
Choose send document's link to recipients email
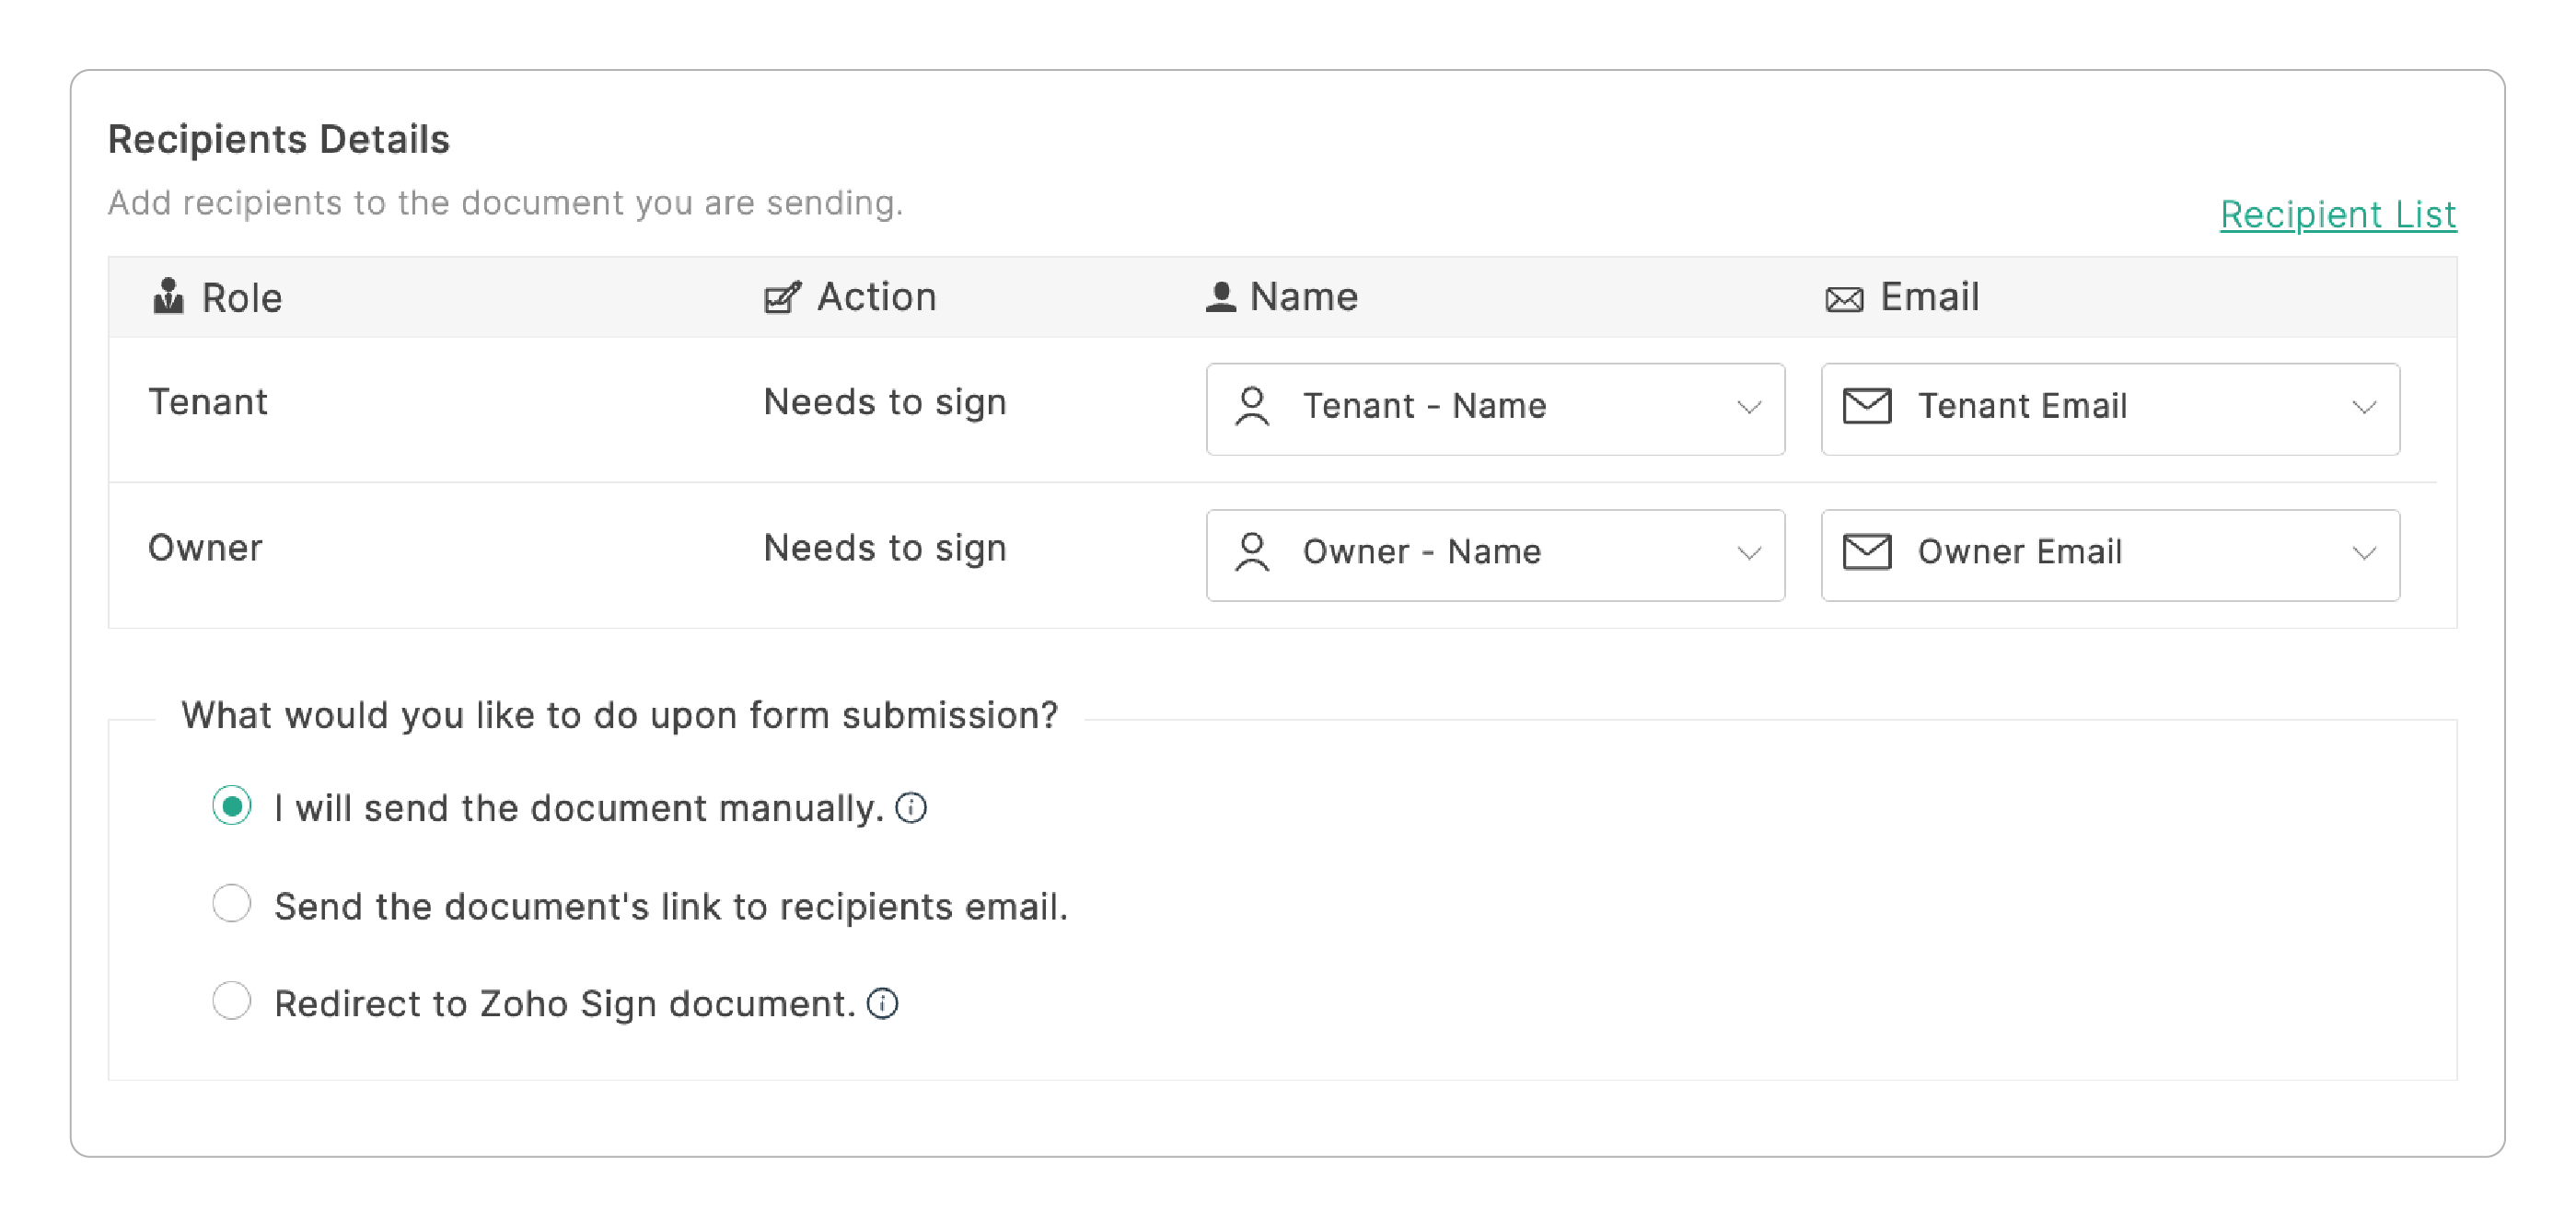(x=232, y=905)
